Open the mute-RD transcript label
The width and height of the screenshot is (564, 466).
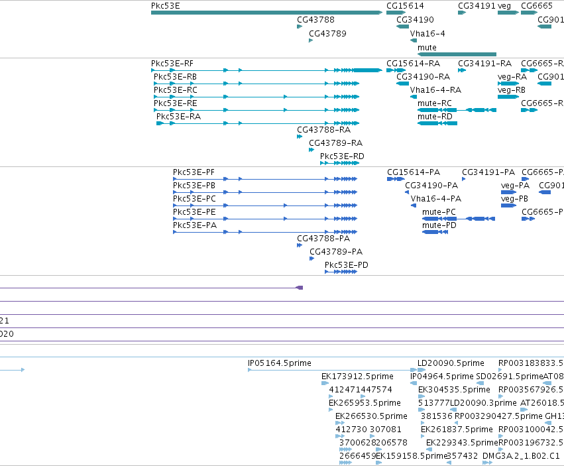[435, 117]
